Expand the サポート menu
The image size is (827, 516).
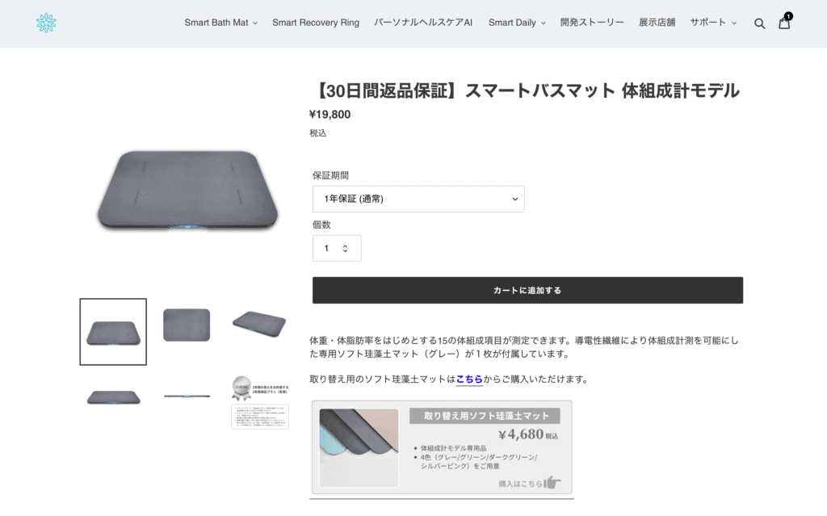tap(713, 23)
